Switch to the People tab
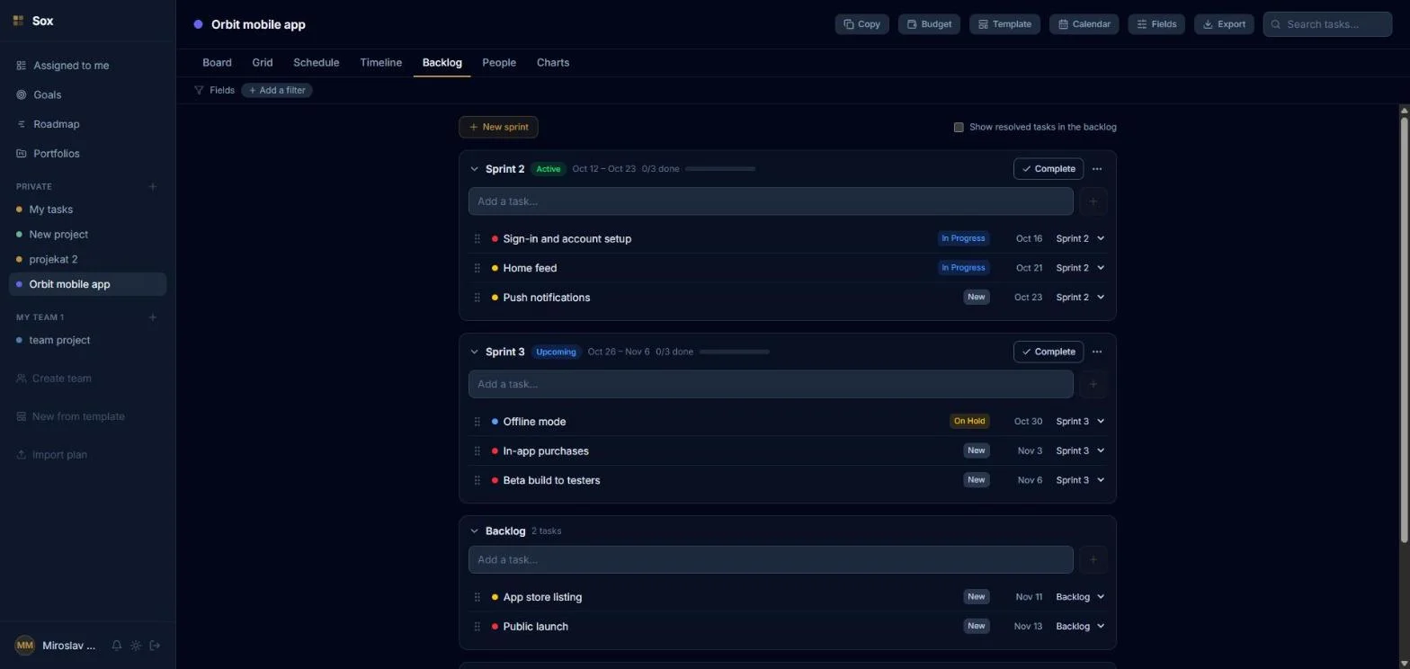1410x669 pixels. point(499,63)
